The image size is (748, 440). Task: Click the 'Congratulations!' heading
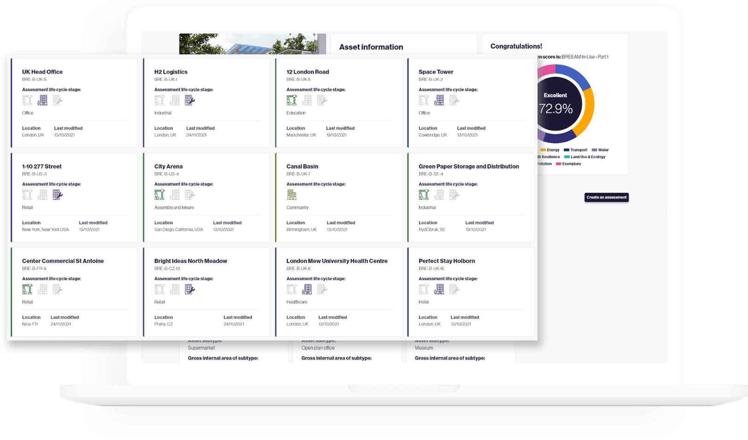[x=516, y=46]
